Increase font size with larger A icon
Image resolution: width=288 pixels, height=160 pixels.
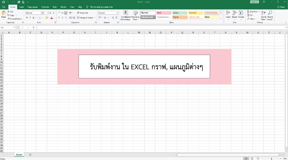tap(50, 13)
